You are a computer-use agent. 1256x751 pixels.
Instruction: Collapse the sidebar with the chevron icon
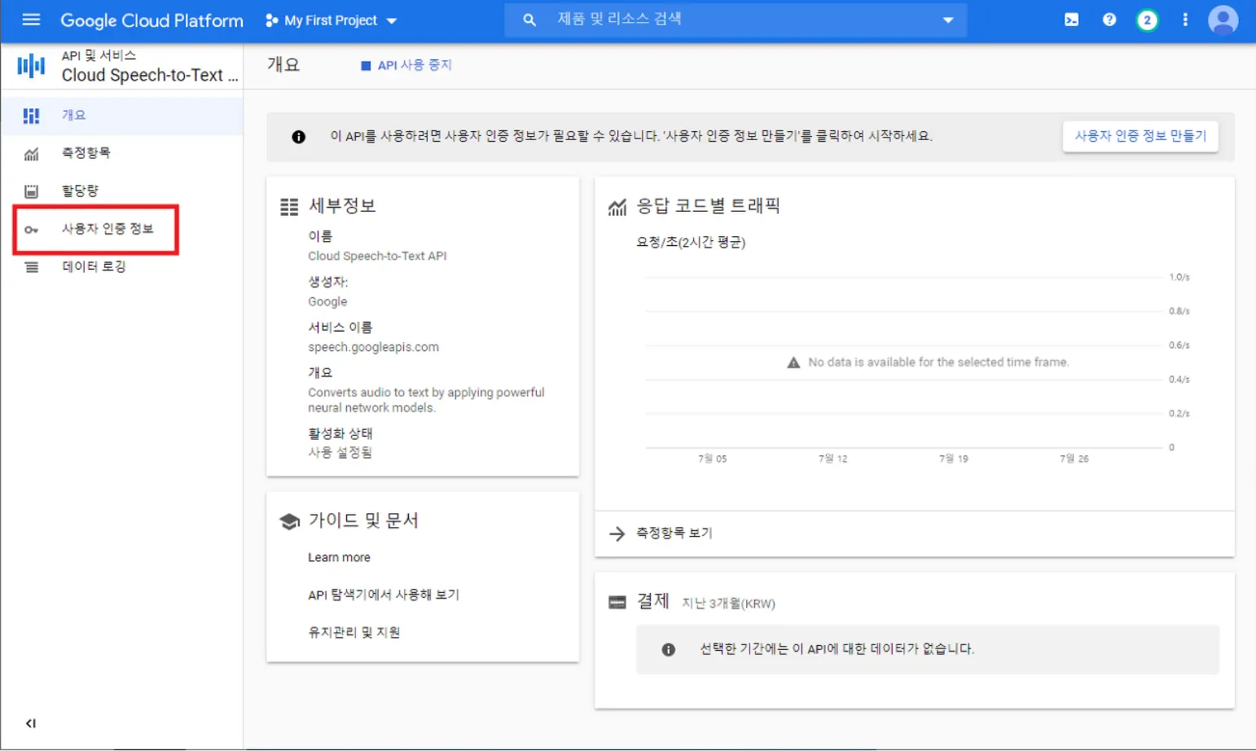(31, 723)
